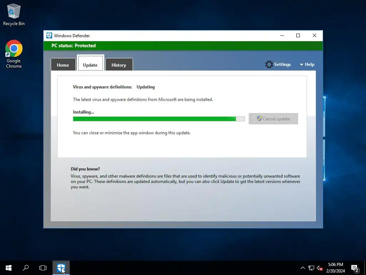Image resolution: width=366 pixels, height=275 pixels.
Task: Open Task View on the taskbar
Action: pos(43,268)
